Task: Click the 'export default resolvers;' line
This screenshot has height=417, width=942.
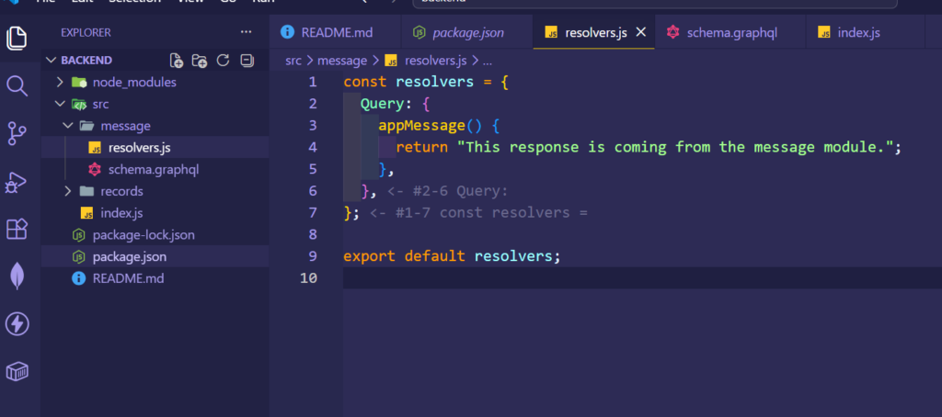Action: click(x=452, y=256)
